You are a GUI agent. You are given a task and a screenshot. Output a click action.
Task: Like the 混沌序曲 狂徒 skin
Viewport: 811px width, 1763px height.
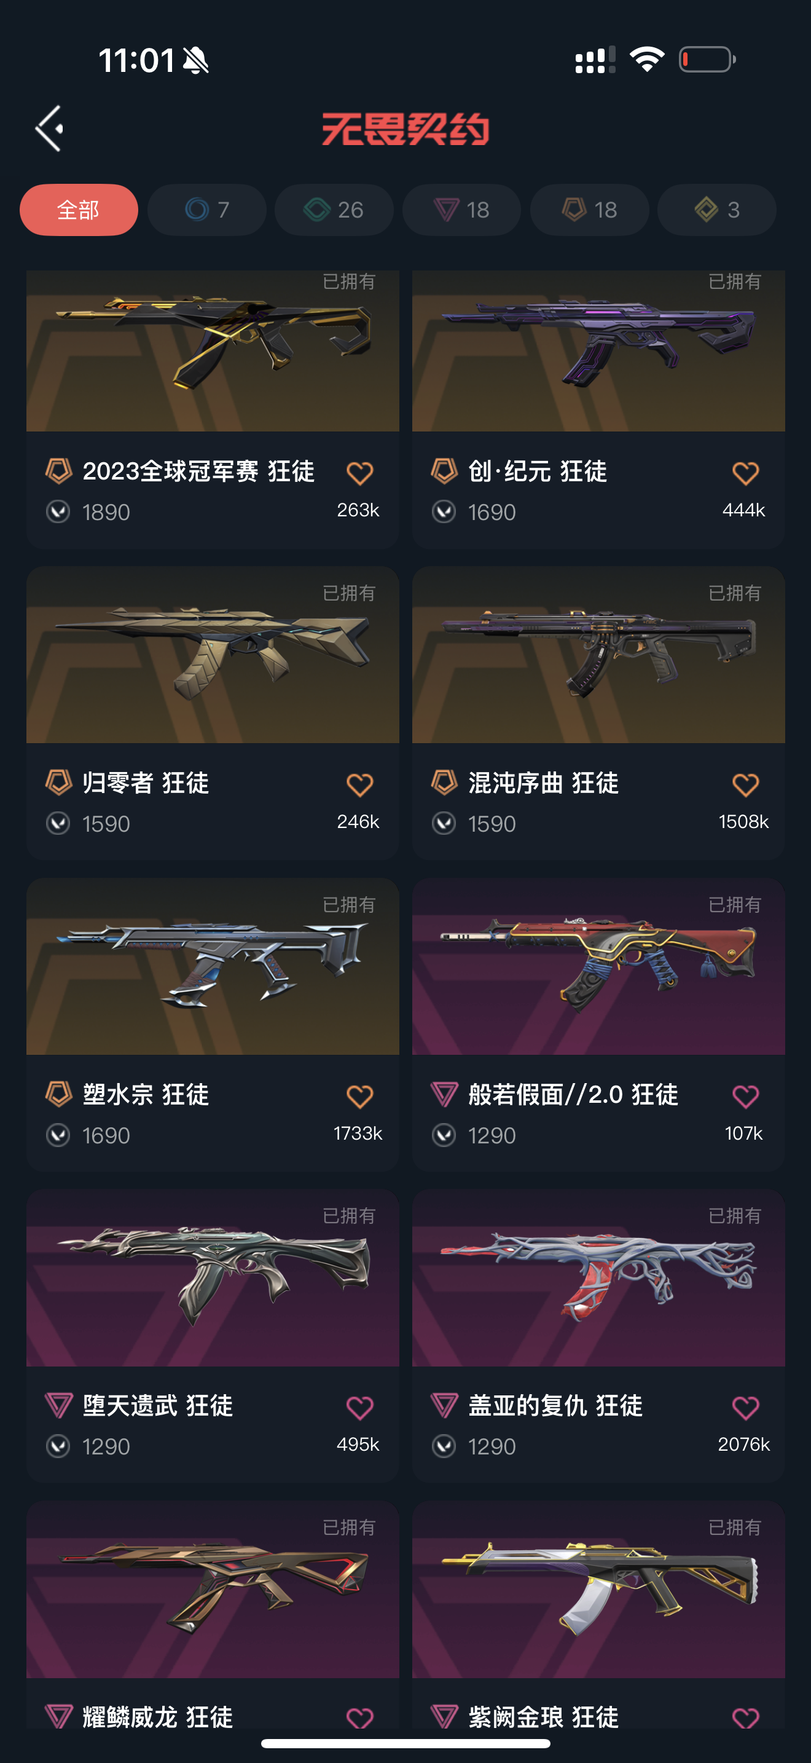click(745, 784)
